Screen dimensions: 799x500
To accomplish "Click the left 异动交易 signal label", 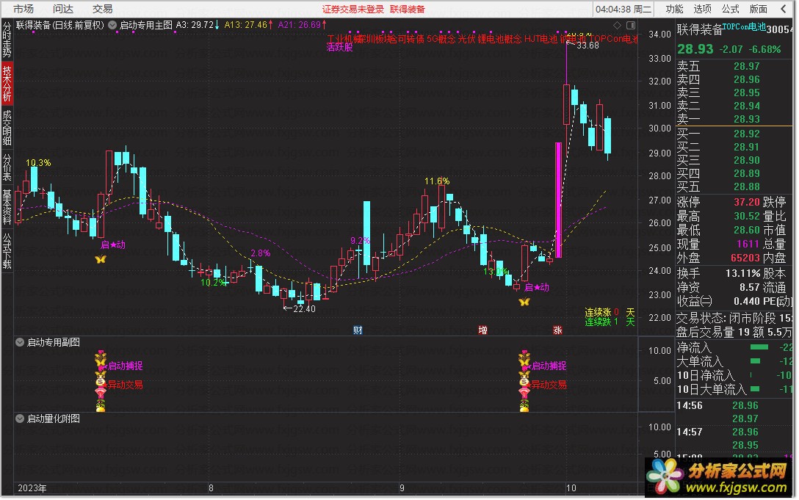I will coord(126,384).
